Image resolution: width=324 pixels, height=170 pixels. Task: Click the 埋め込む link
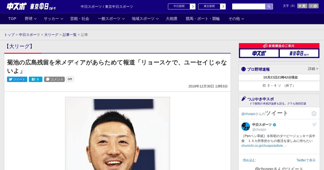[x=249, y=160]
